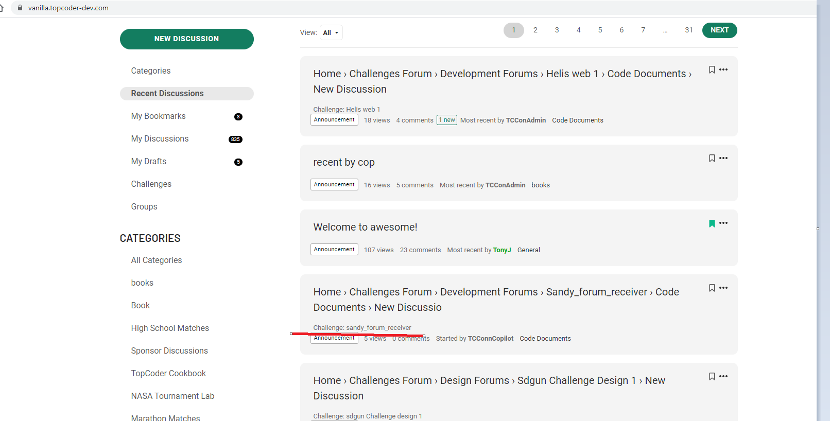Viewport: 830px width, 421px height.
Task: Bookmark the Sdgun Challenge Design 1 discussion
Action: (x=712, y=376)
